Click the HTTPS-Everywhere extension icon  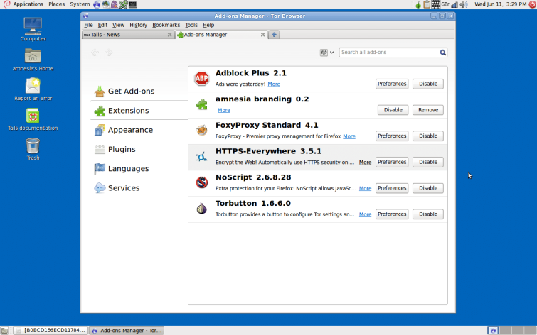point(202,157)
